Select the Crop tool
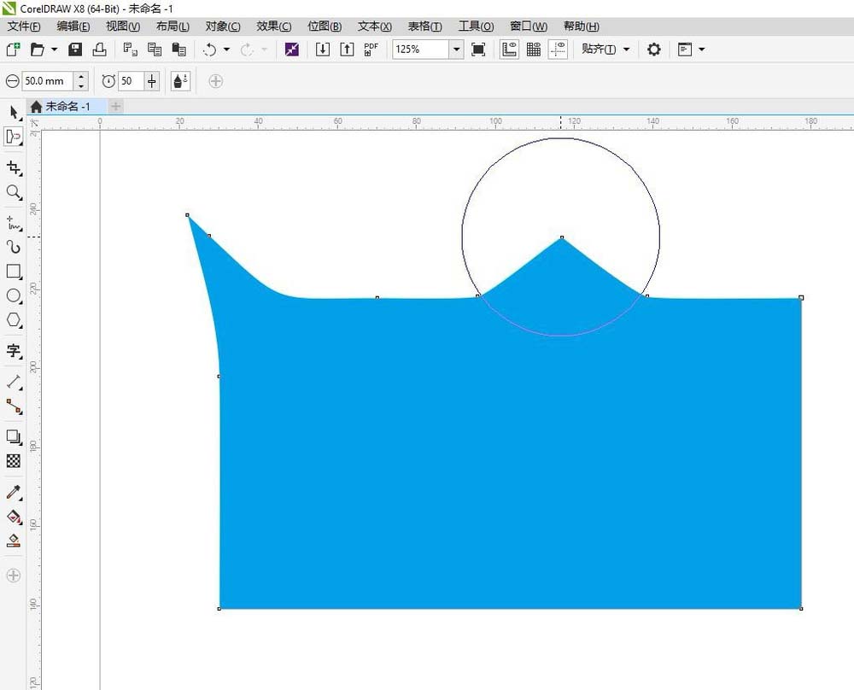854x690 pixels. (x=14, y=168)
